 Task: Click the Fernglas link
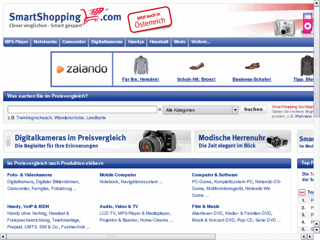[40, 188]
